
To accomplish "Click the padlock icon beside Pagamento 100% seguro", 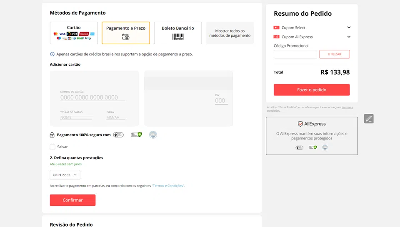I will click(52, 135).
